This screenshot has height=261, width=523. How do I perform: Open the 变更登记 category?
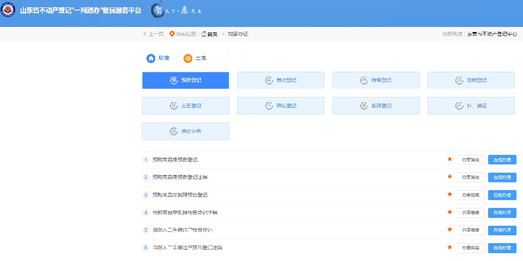pos(185,106)
